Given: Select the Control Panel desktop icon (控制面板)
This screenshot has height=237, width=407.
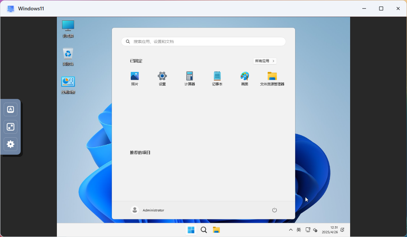Looking at the screenshot, I should (68, 85).
